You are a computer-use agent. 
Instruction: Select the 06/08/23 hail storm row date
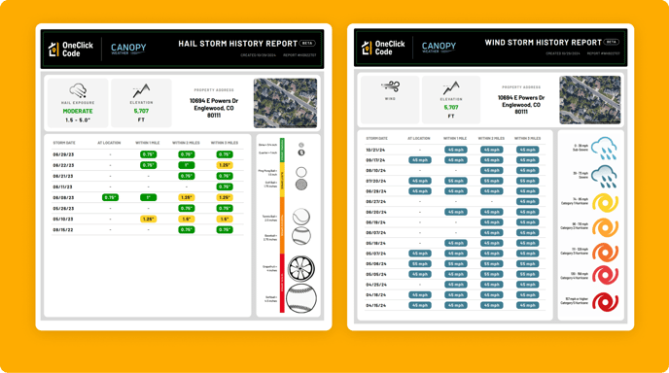pyautogui.click(x=63, y=198)
